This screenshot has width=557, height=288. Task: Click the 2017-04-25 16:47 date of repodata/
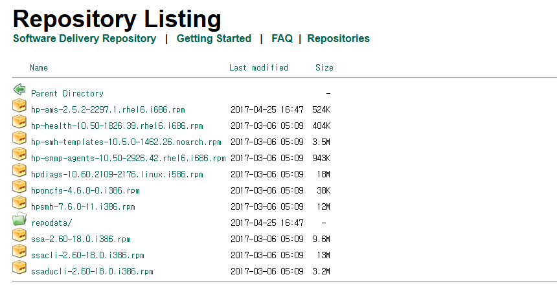tap(267, 223)
